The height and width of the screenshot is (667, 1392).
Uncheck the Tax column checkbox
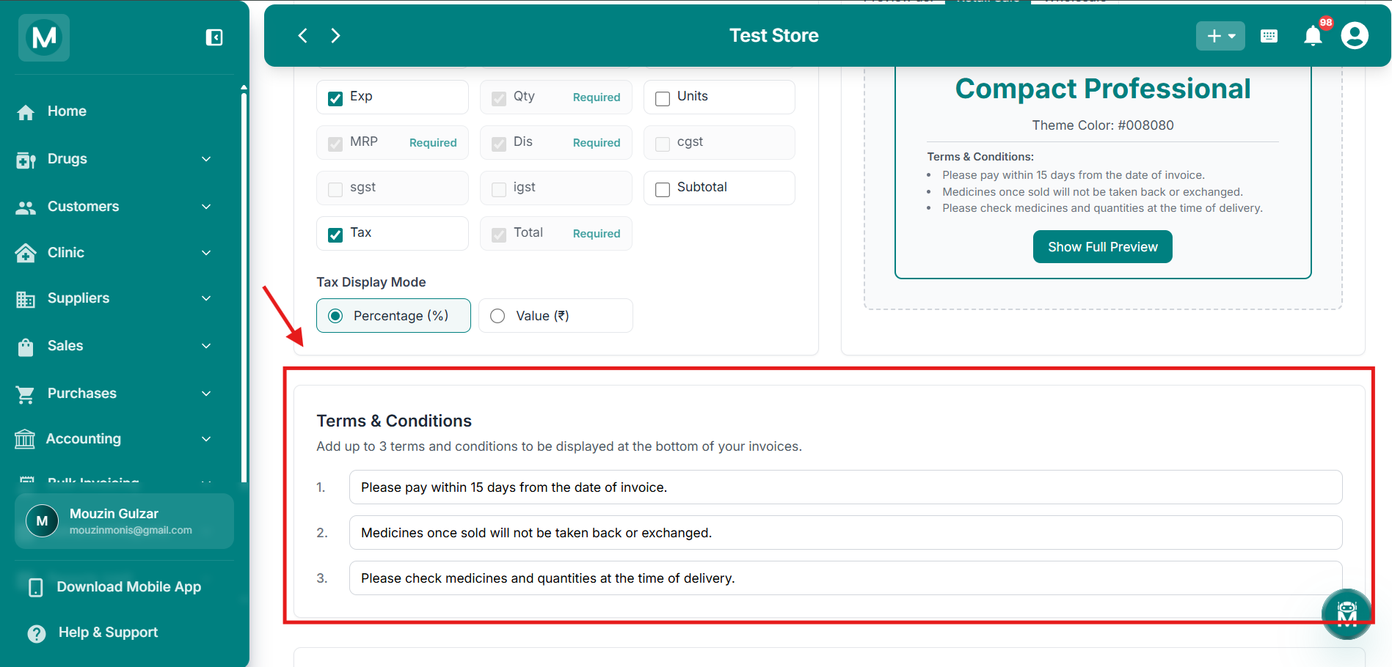[x=335, y=235]
